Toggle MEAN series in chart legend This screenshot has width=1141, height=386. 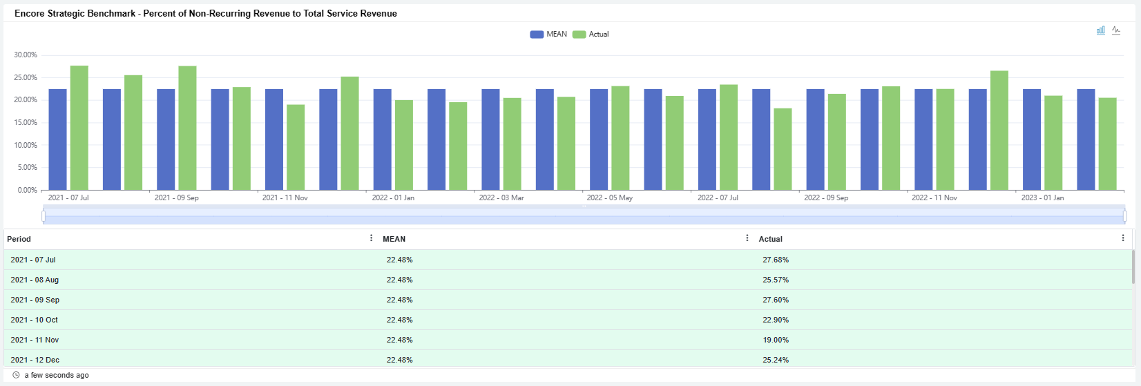click(548, 34)
